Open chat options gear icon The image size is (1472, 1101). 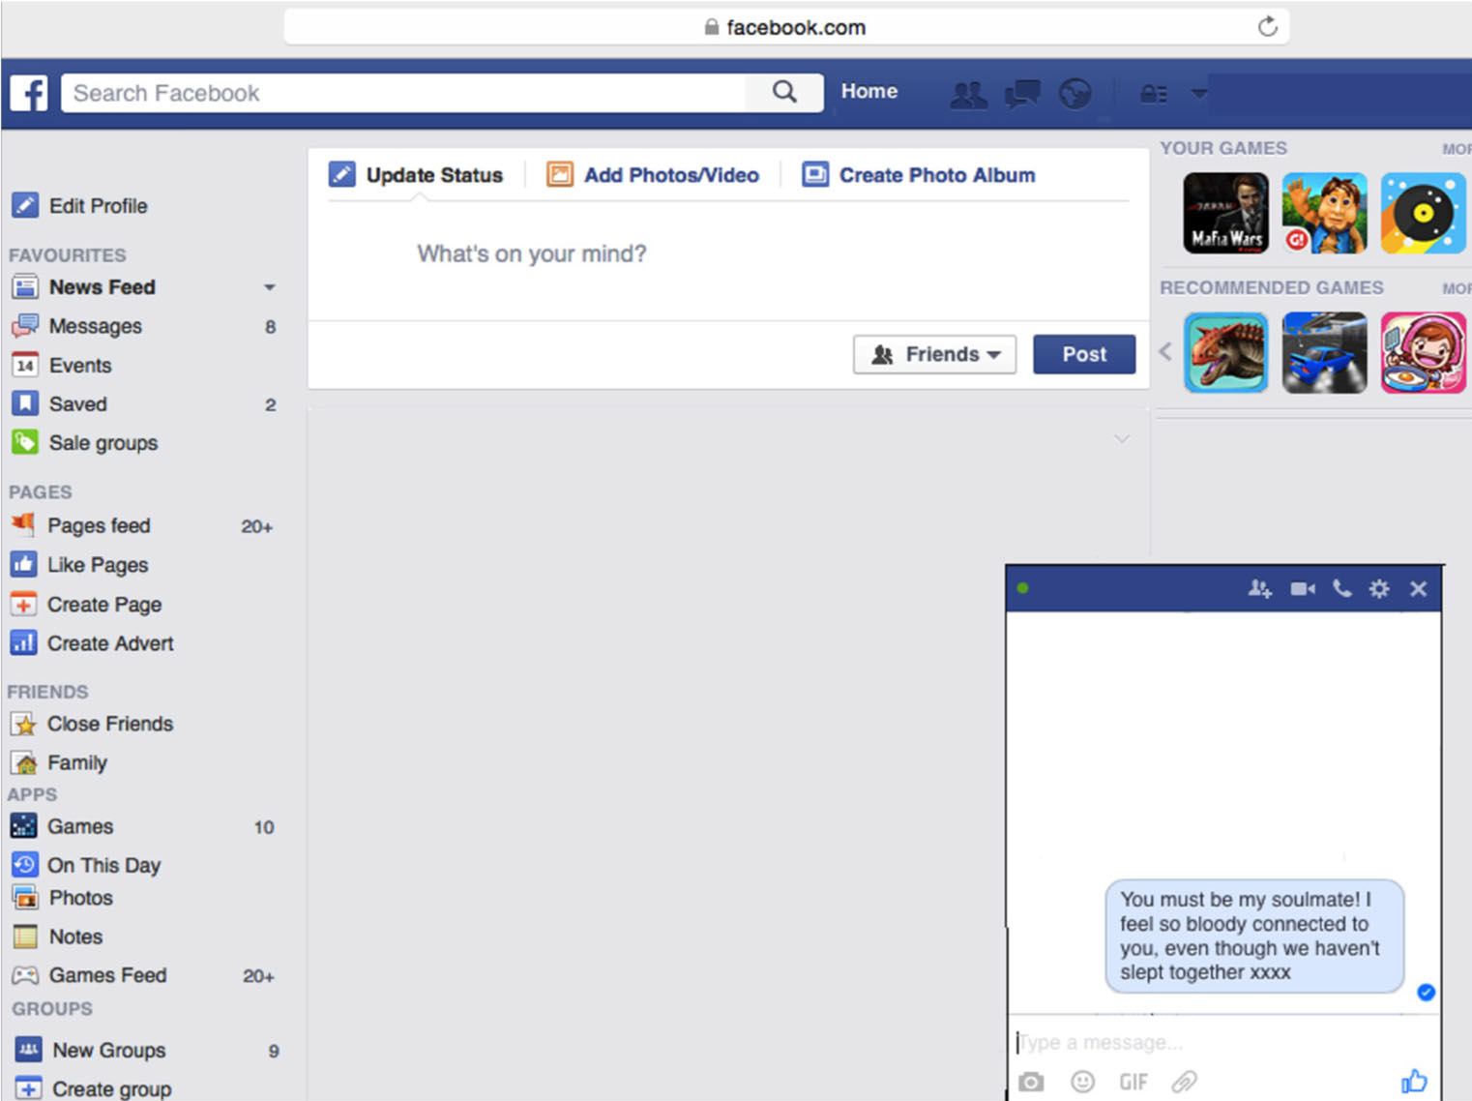point(1379,588)
